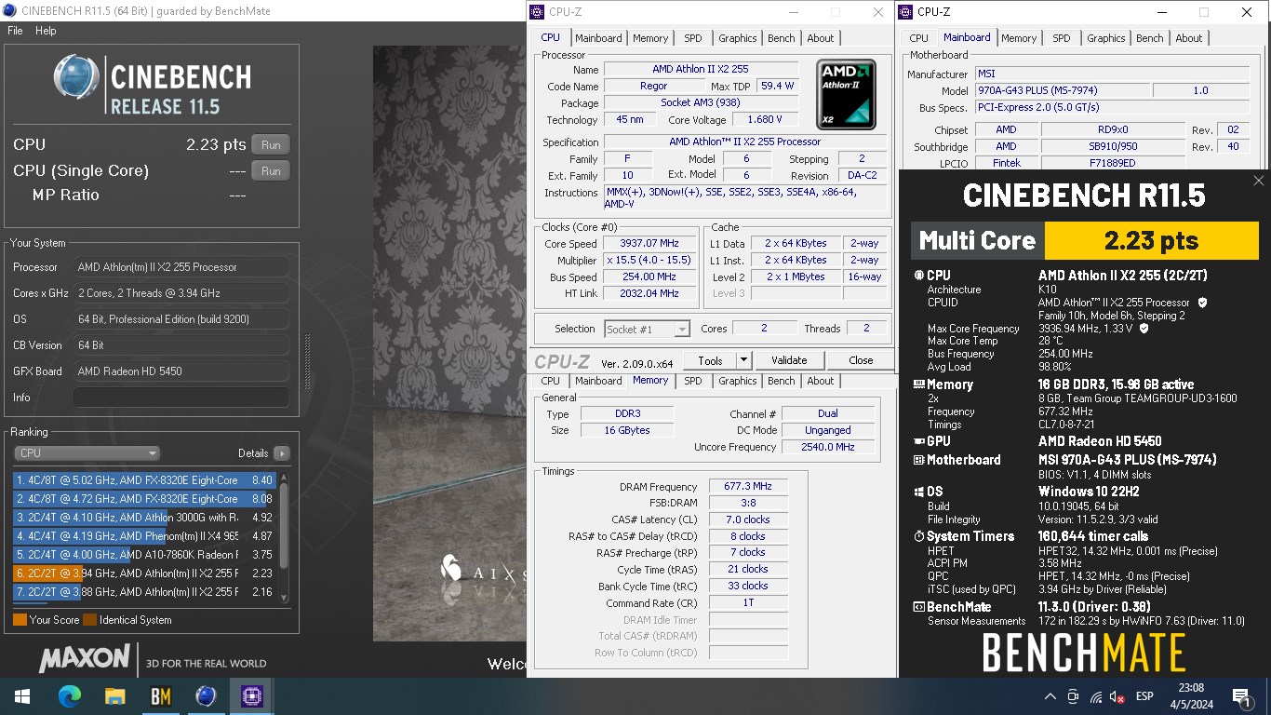Click the AMD Athlon II logo in CPU-Z
Viewport: 1271px width, 715px height.
pyautogui.click(x=846, y=94)
